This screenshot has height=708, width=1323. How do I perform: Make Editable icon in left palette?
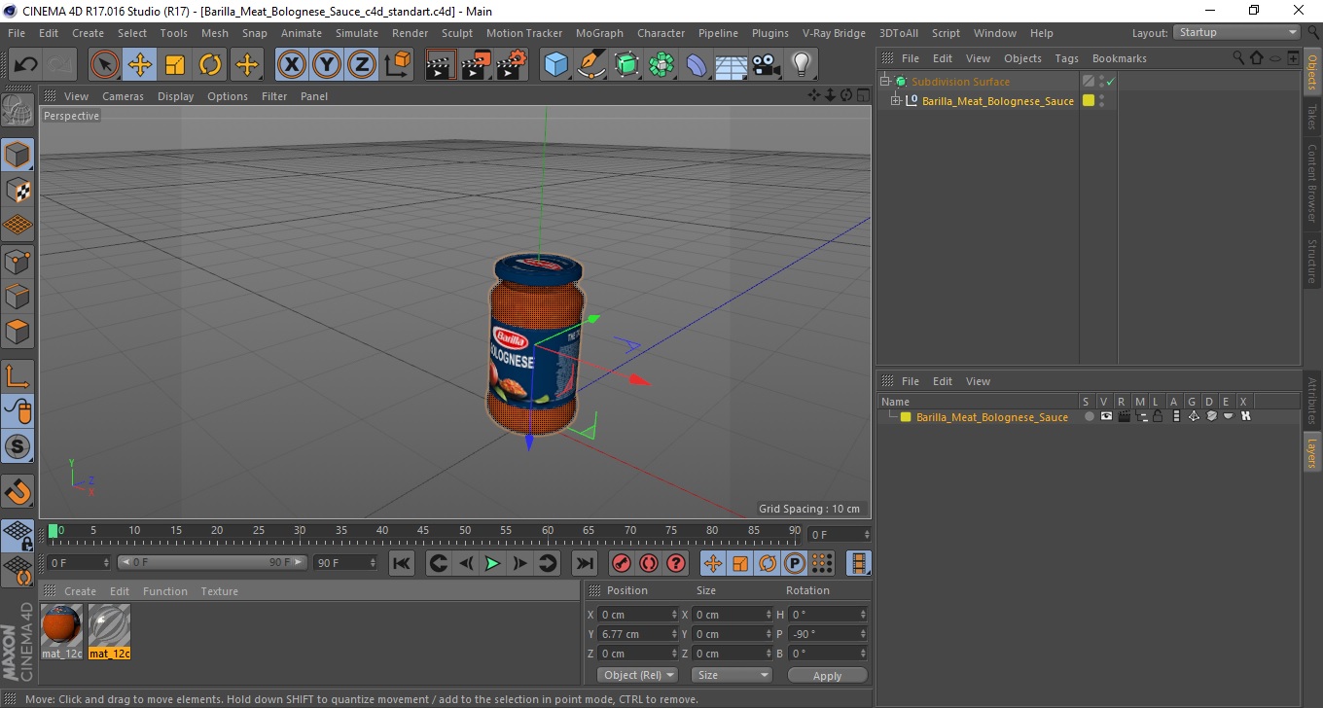[x=18, y=110]
